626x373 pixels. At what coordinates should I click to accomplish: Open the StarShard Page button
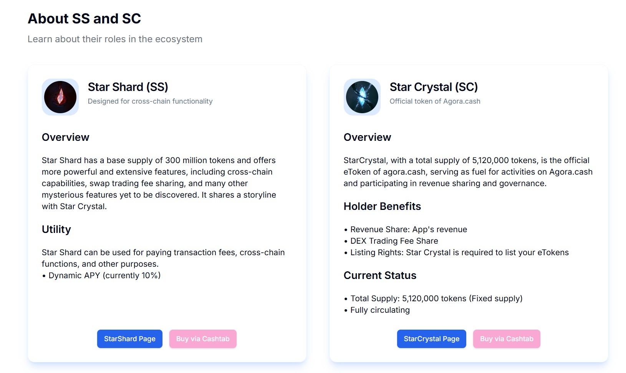(130, 339)
